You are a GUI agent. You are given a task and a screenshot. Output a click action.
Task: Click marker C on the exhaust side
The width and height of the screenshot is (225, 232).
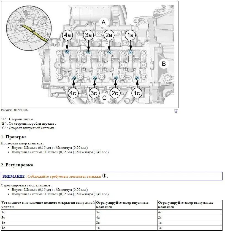point(104,98)
